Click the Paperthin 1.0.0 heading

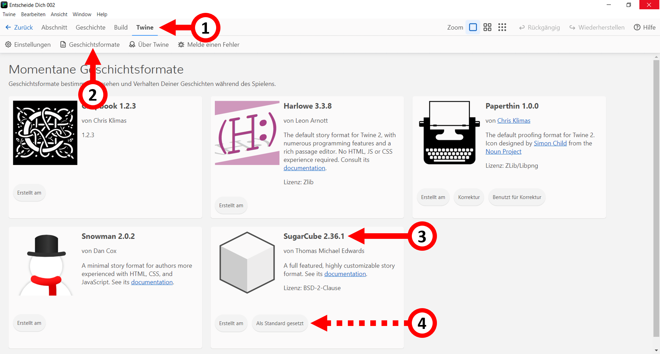(x=512, y=106)
